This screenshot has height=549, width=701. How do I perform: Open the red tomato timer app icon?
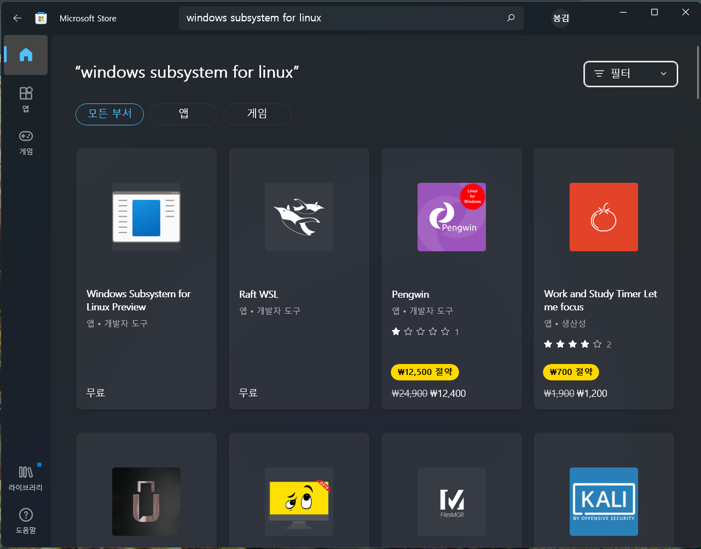(604, 217)
